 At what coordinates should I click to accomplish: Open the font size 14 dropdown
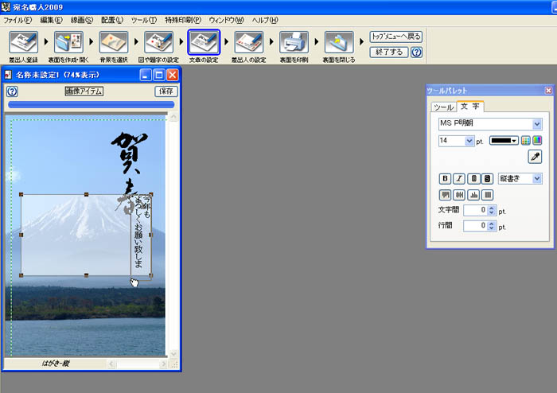[x=469, y=140]
